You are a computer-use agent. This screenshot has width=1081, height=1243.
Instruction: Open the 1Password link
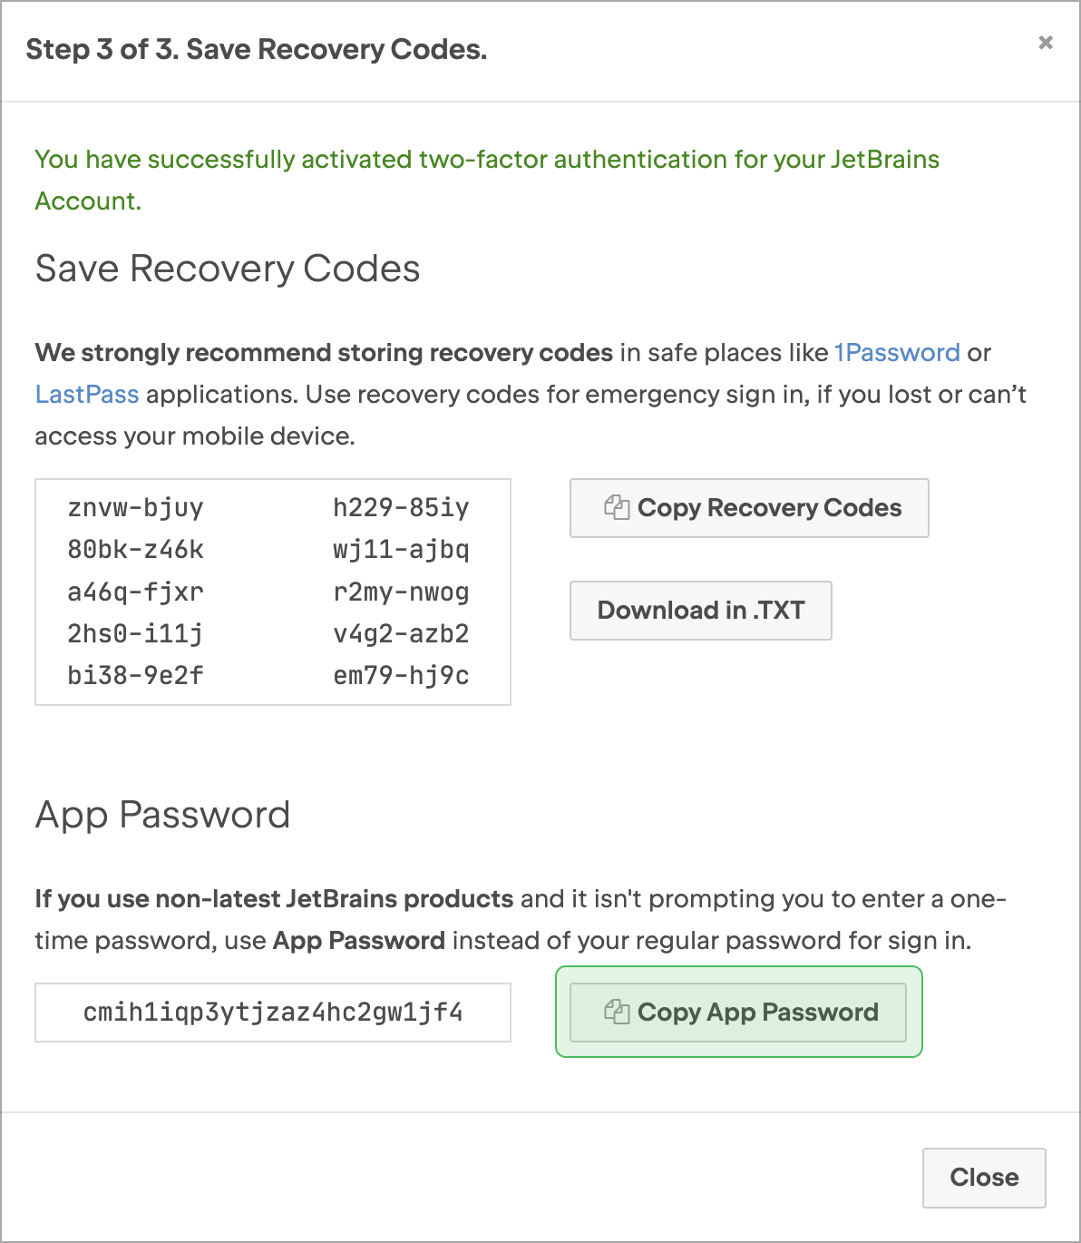pyautogui.click(x=897, y=352)
